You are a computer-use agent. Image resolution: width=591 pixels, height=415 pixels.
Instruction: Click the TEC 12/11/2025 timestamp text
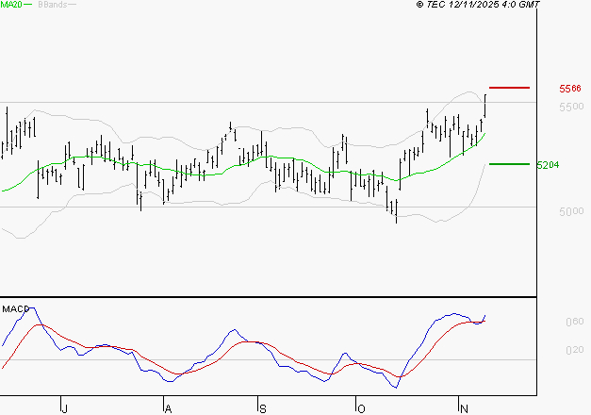click(478, 5)
